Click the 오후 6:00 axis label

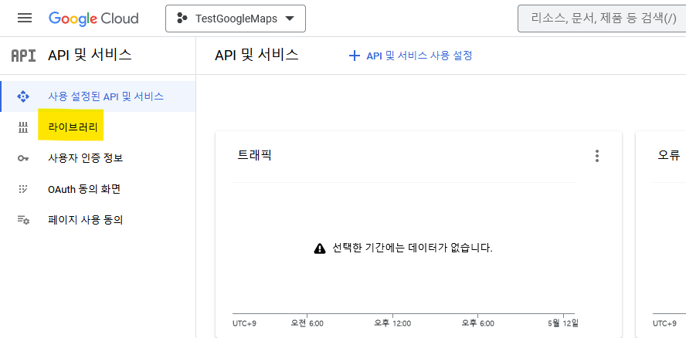click(477, 323)
